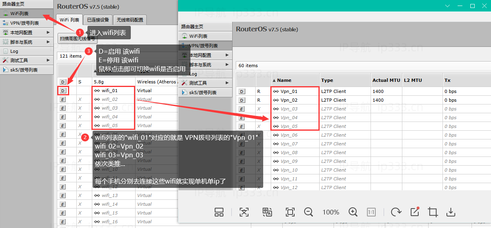Click the Actual MTU column header
The image size is (491, 228).
[x=386, y=80]
